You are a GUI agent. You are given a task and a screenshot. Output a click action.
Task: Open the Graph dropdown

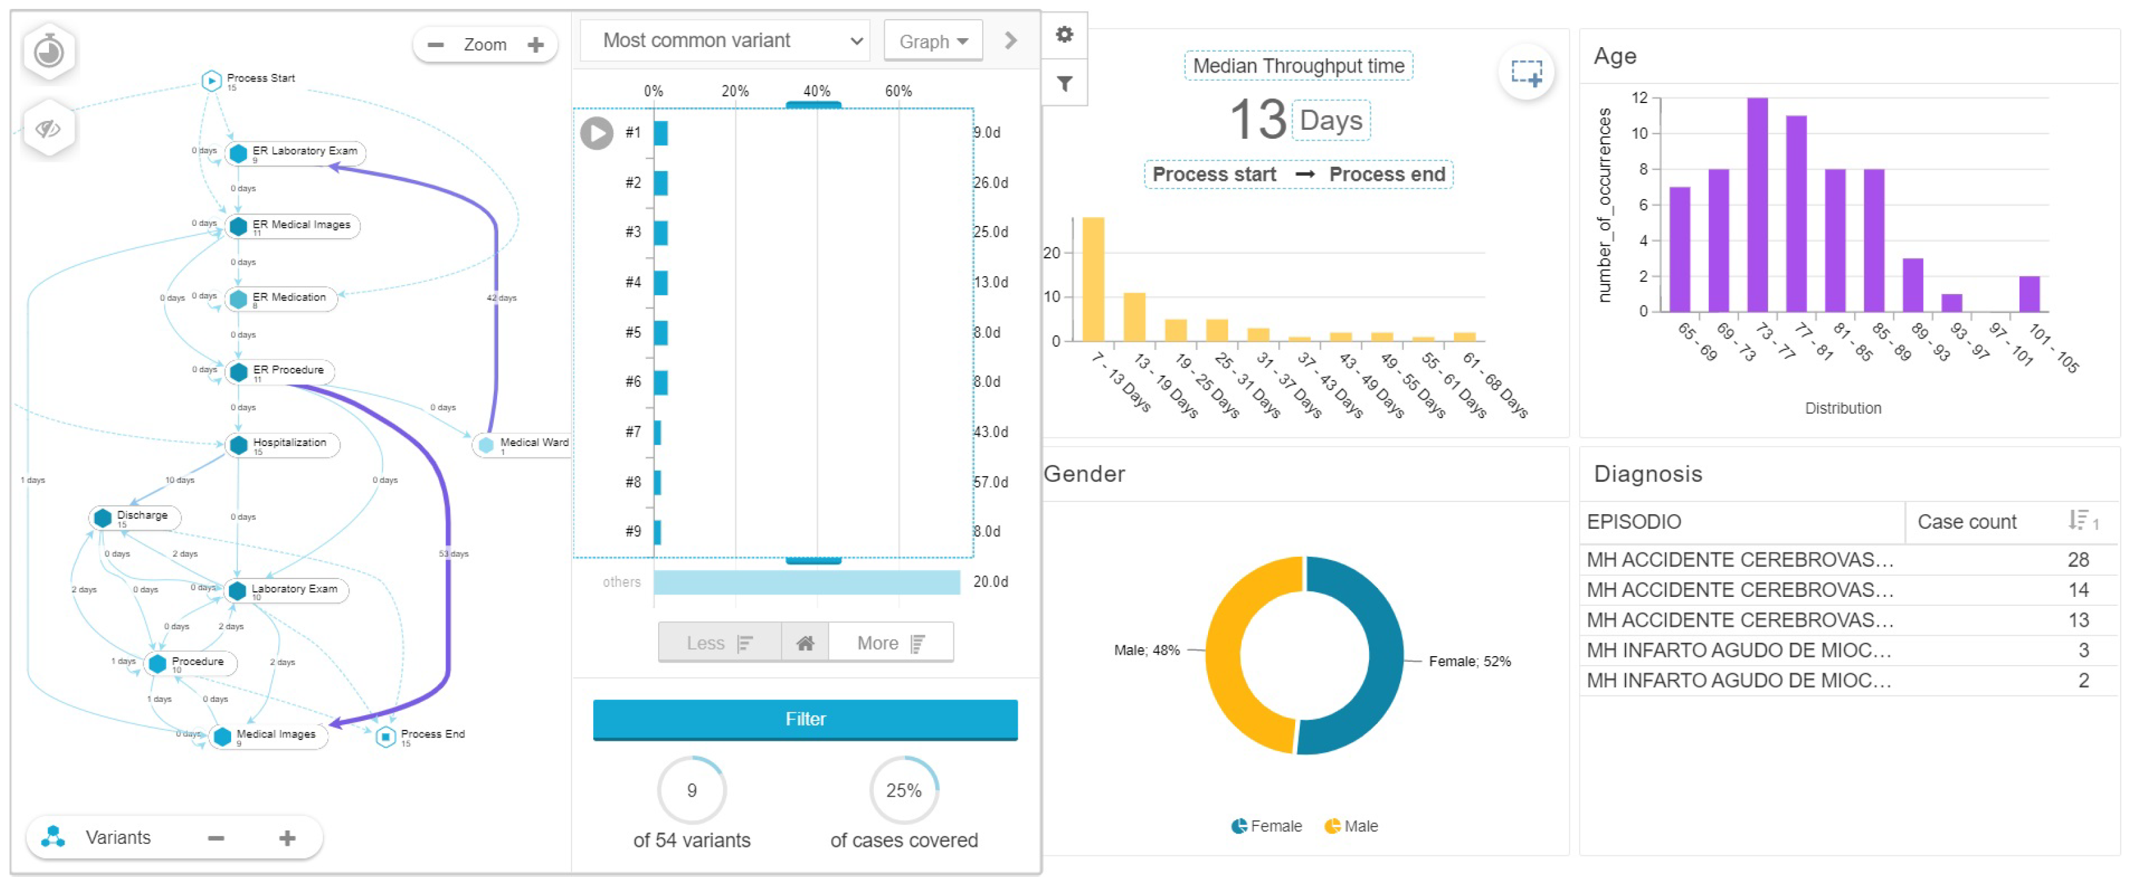[x=932, y=41]
